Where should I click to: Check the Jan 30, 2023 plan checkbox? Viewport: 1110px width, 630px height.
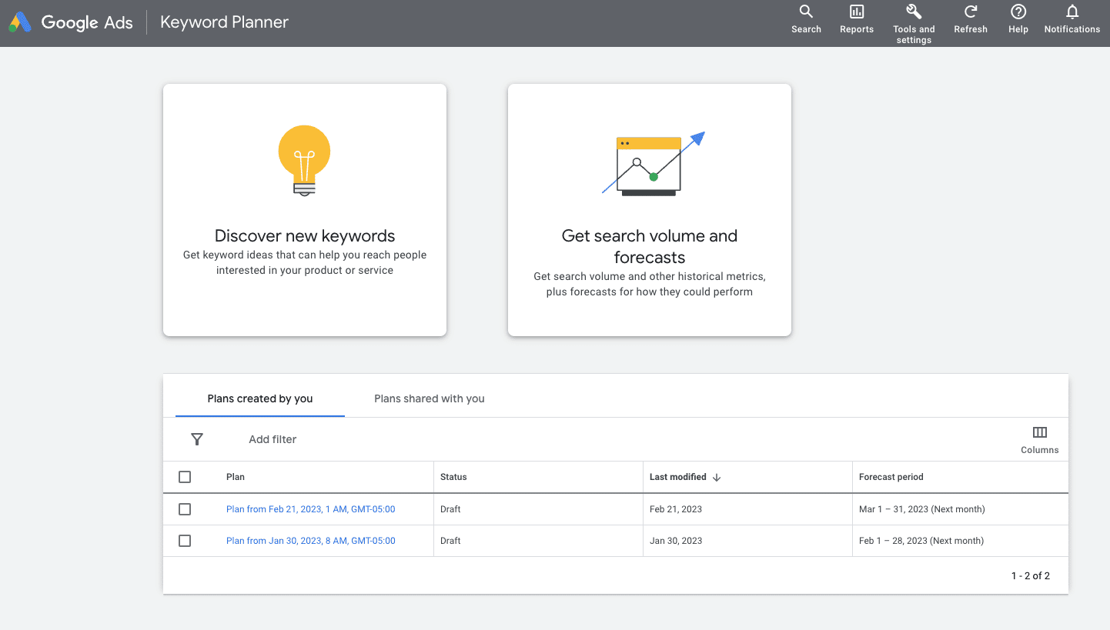[x=185, y=541]
